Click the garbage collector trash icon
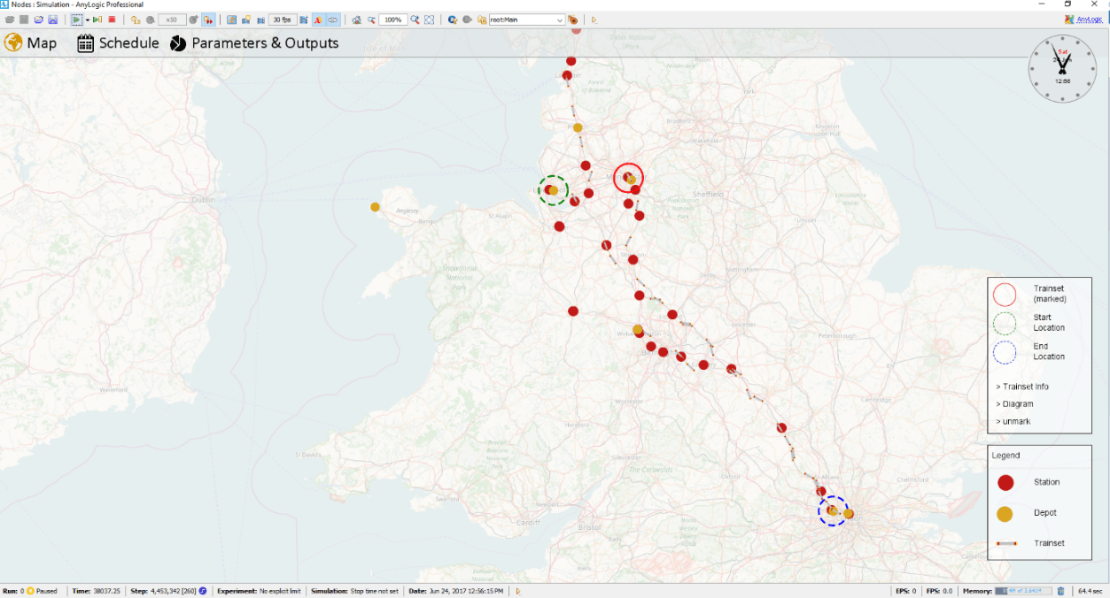The image size is (1110, 598). click(x=1060, y=591)
